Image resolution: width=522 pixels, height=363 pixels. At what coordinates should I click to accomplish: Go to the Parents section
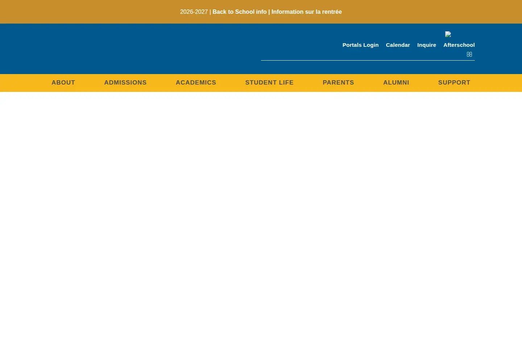(x=338, y=83)
